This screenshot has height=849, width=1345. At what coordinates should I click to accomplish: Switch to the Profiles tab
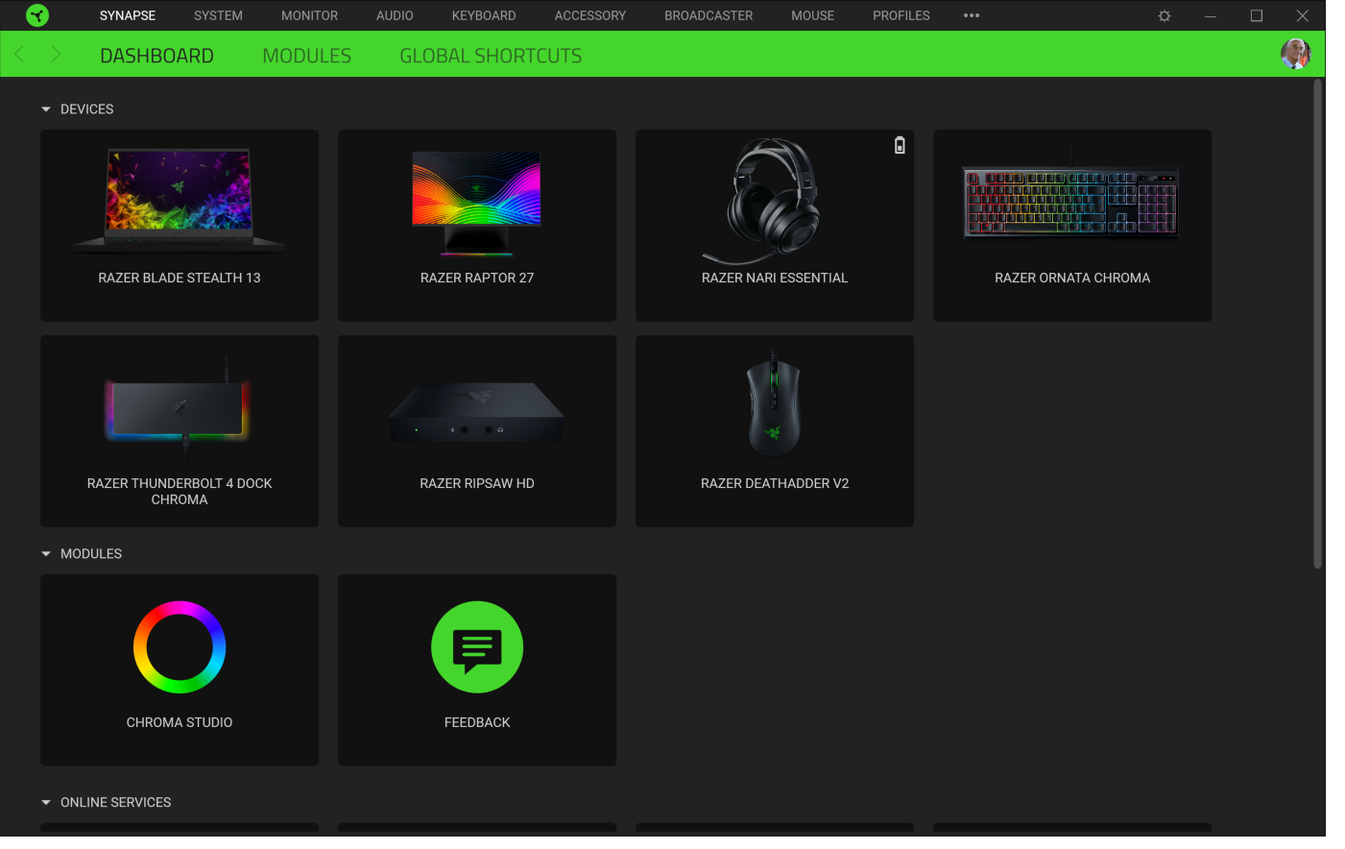901,16
